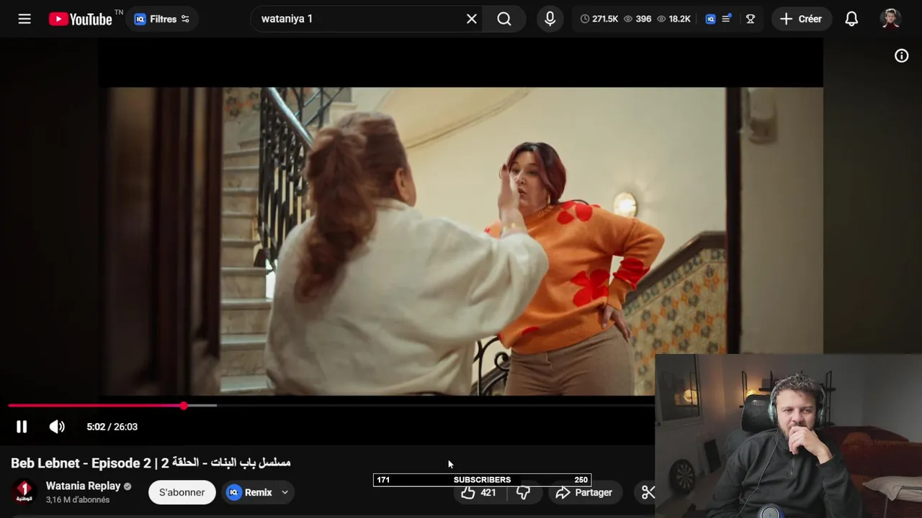The width and height of the screenshot is (922, 518).
Task: Click the Beb Lebnet Episode 2 title
Action: click(x=151, y=463)
